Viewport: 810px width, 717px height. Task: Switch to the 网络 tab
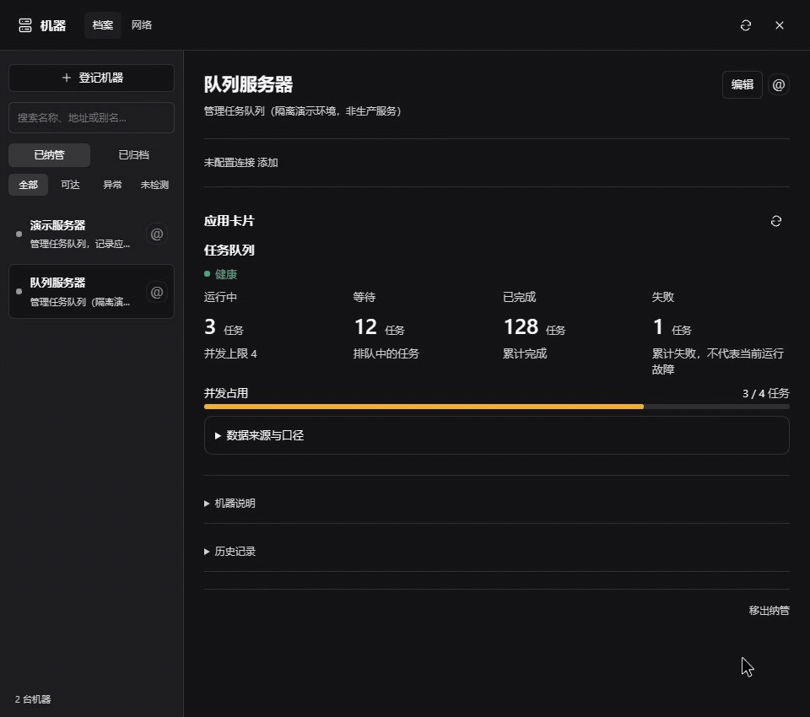[142, 24]
